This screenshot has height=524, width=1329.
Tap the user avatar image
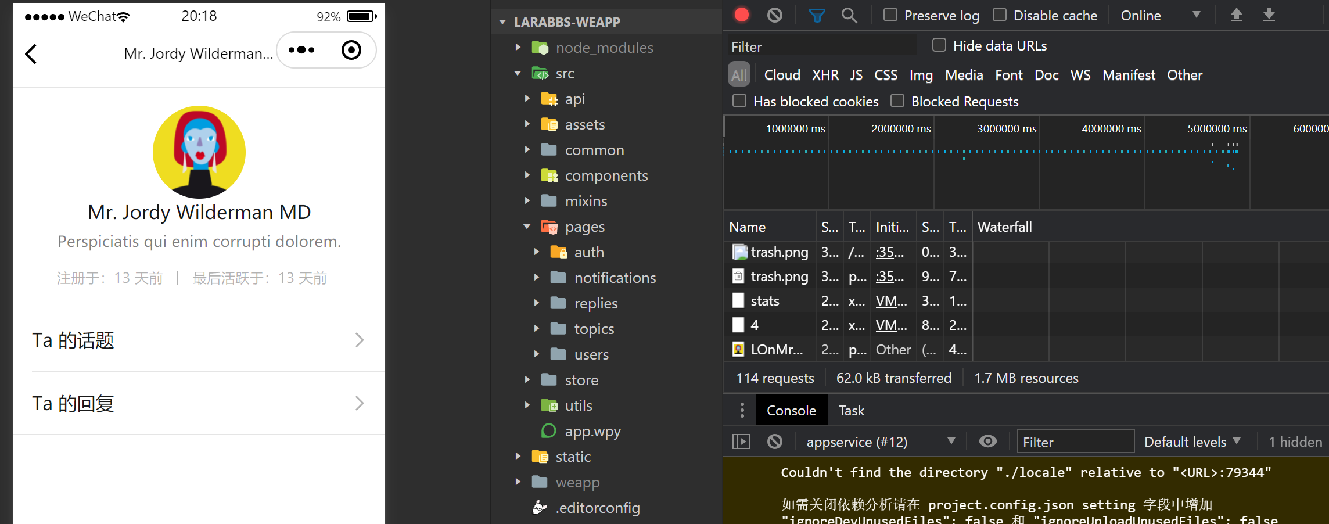pos(199,152)
